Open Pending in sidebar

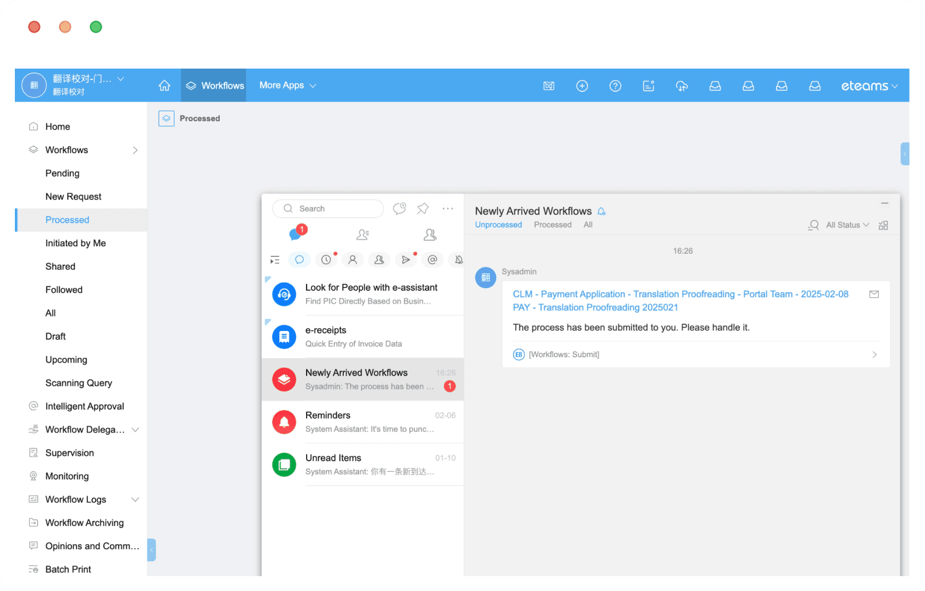click(x=62, y=173)
